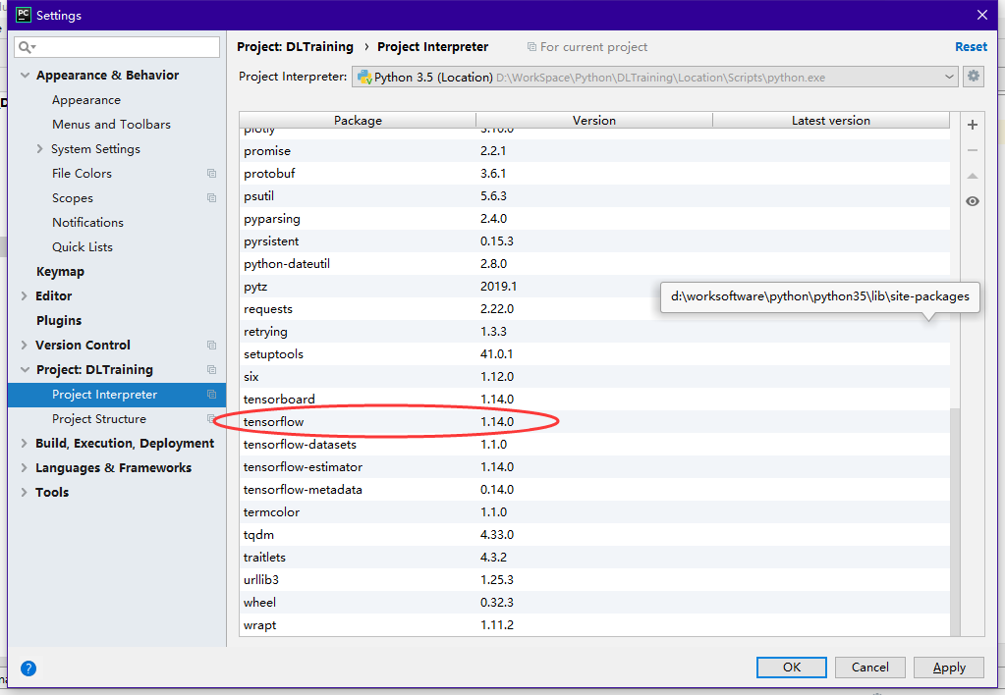Select the tqdm package row
1005x695 pixels.
point(594,535)
